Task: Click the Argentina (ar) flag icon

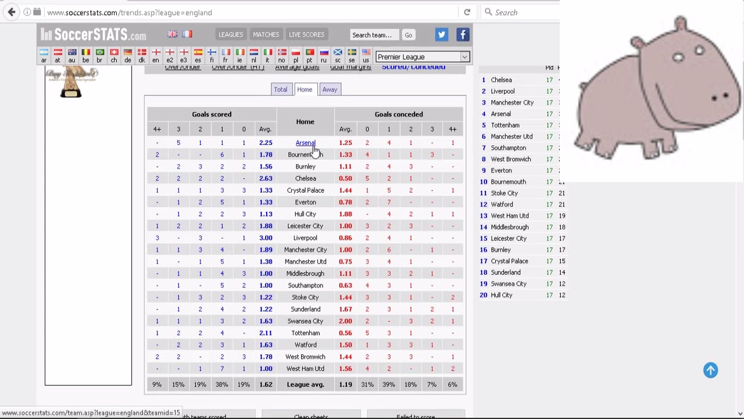Action: [44, 53]
